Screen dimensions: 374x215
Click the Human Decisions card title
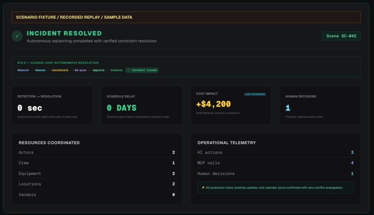[301, 97]
